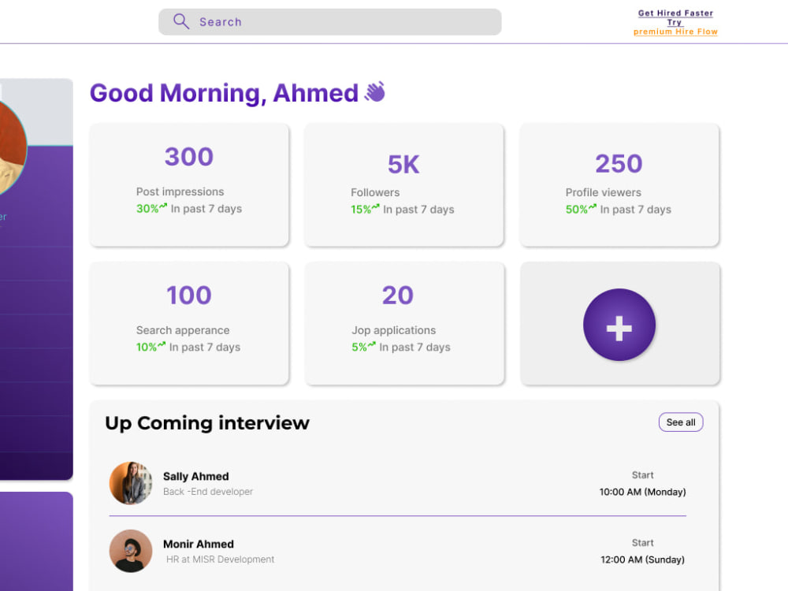Click the Up Coming interview heading

click(207, 423)
